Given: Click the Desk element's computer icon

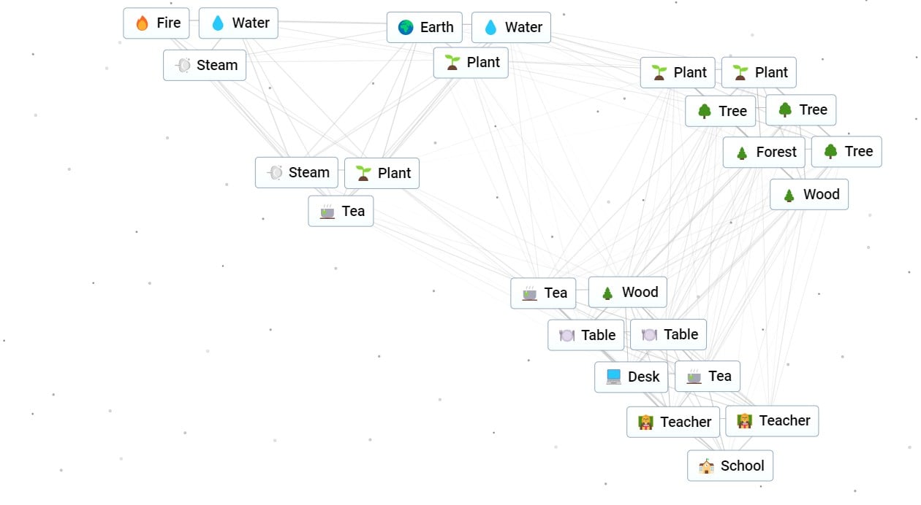Looking at the screenshot, I should point(613,377).
